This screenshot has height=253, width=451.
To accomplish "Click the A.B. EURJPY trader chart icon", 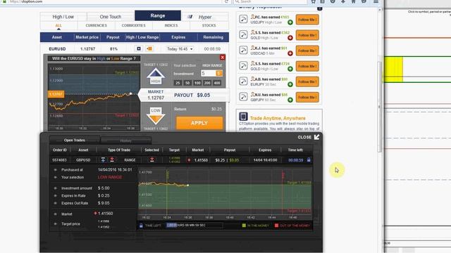I will tap(243, 82).
